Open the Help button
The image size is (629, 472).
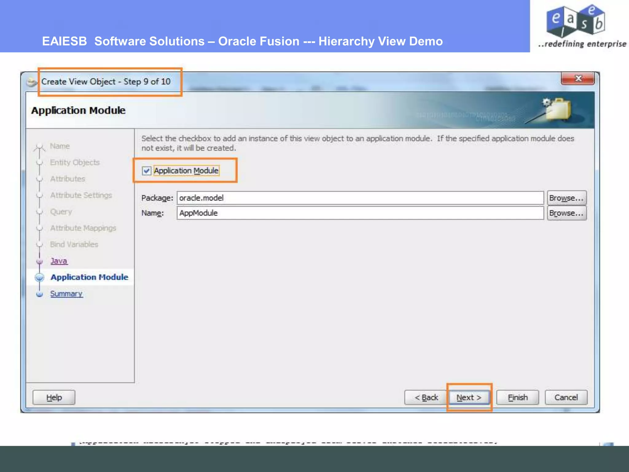coord(54,397)
